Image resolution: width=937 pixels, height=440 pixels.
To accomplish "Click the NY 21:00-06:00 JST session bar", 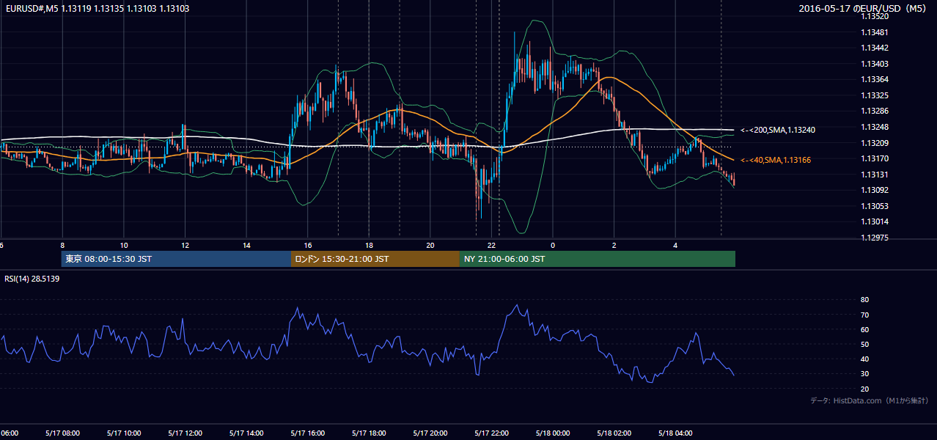I will [598, 259].
